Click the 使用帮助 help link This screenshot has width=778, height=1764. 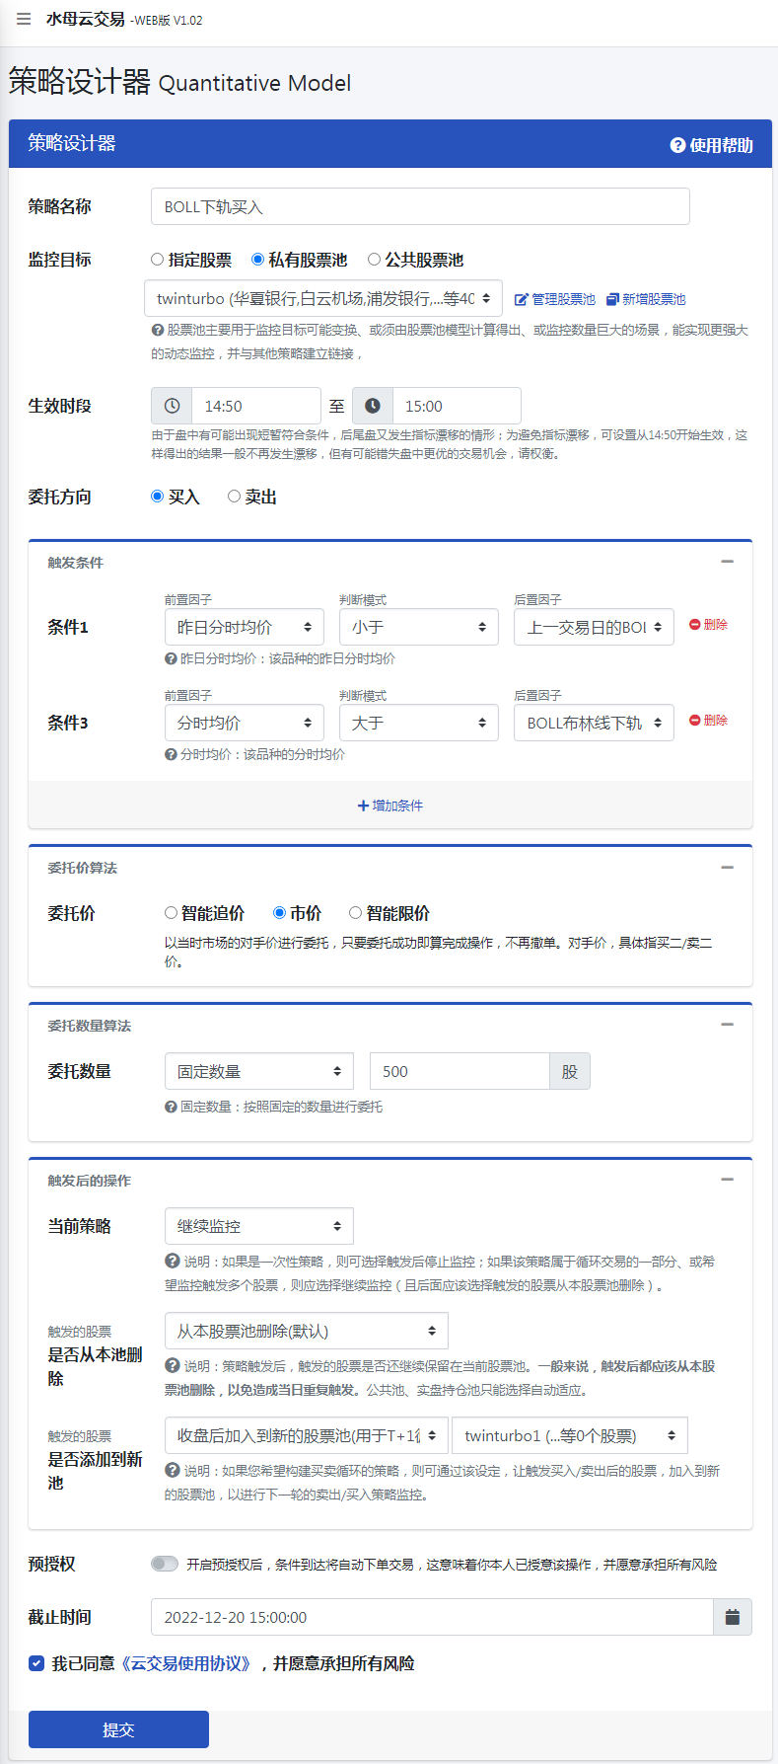click(x=711, y=145)
